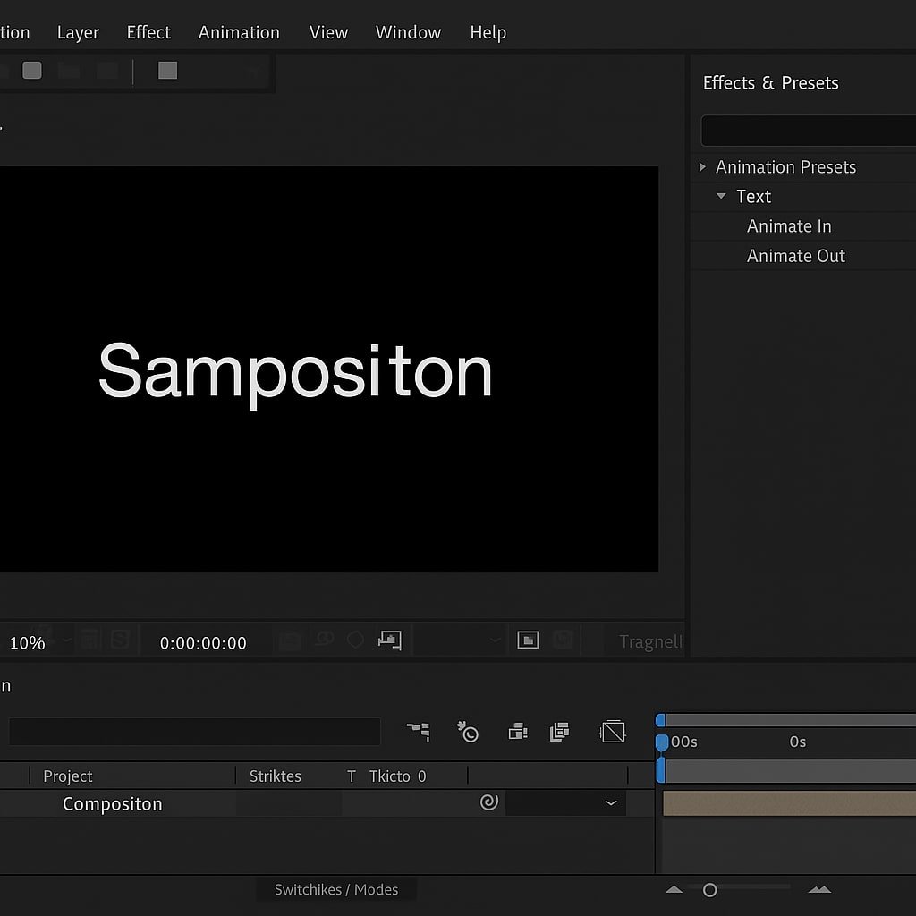
Task: Click spiral pick-whip icon on Compositon layer
Action: pyautogui.click(x=488, y=802)
